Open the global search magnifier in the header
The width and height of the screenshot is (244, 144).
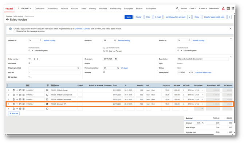[x=177, y=8]
